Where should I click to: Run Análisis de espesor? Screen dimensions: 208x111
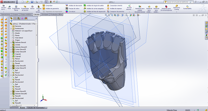tap(114, 9)
